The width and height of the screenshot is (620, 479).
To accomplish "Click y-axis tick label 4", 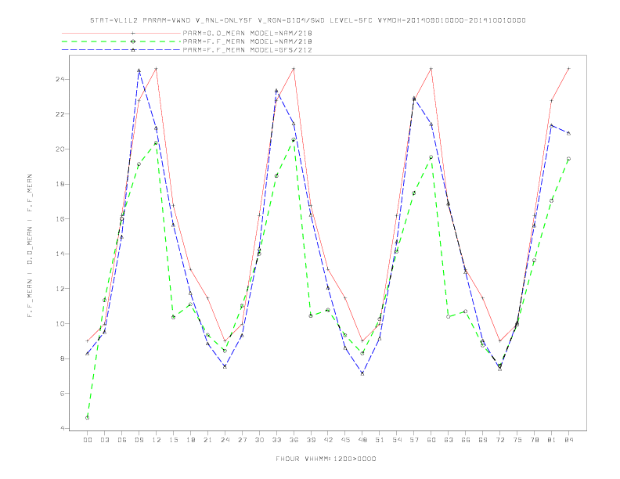I will pos(62,428).
